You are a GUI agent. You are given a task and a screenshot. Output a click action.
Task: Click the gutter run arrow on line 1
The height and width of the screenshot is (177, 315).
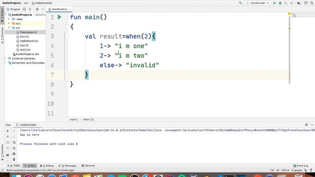click(x=60, y=17)
